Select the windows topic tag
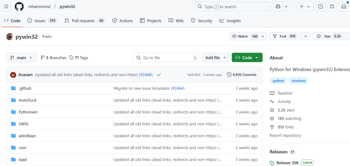 click(x=298, y=81)
